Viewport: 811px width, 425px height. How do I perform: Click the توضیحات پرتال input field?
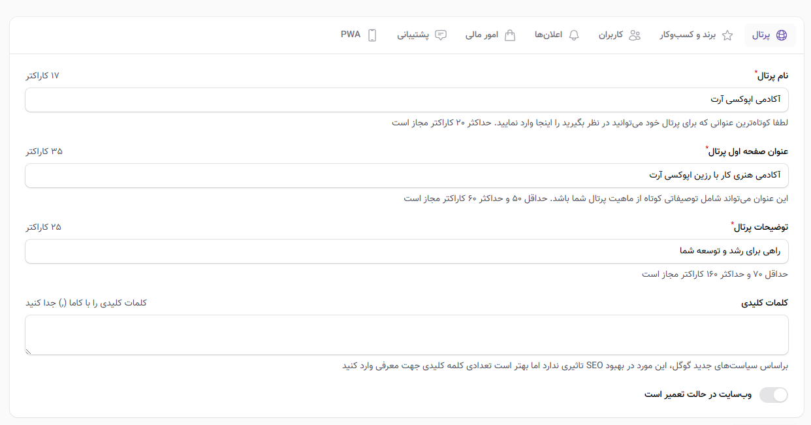(407, 251)
